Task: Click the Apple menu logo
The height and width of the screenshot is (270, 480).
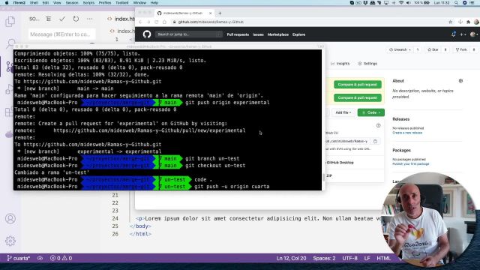Action: coord(7,3)
